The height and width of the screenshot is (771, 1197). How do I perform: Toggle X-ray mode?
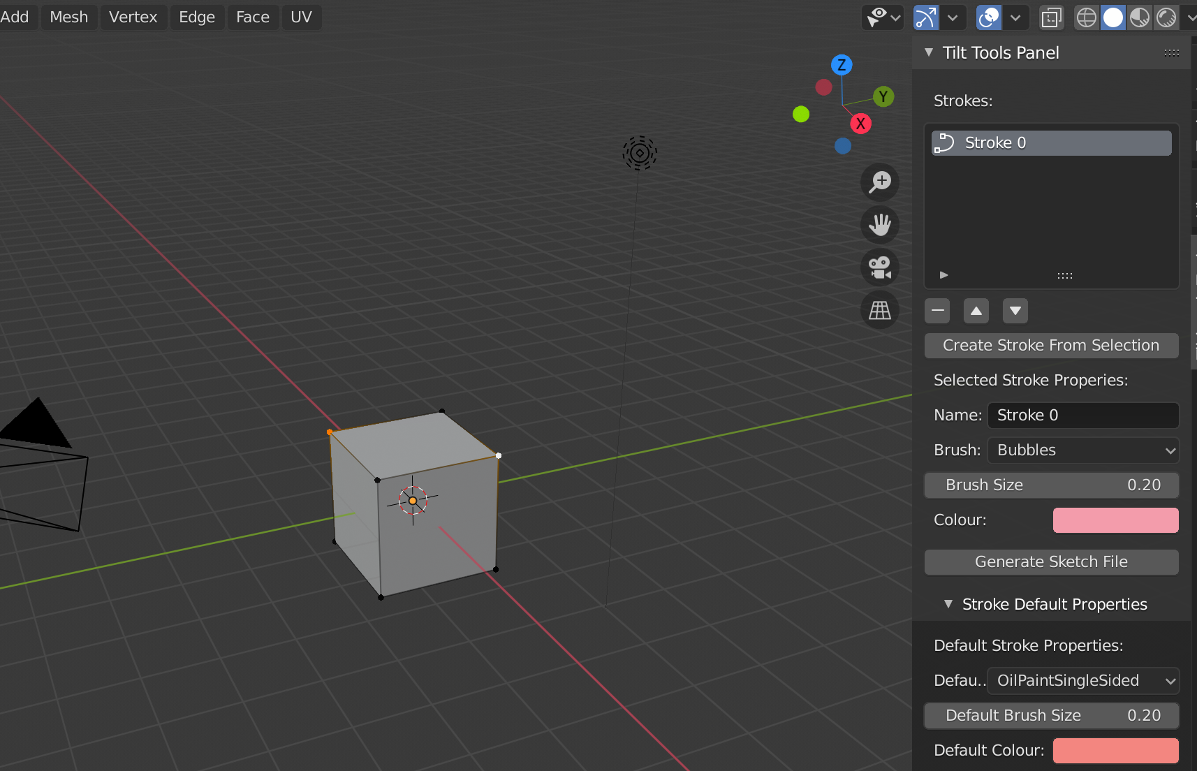pos(1051,17)
